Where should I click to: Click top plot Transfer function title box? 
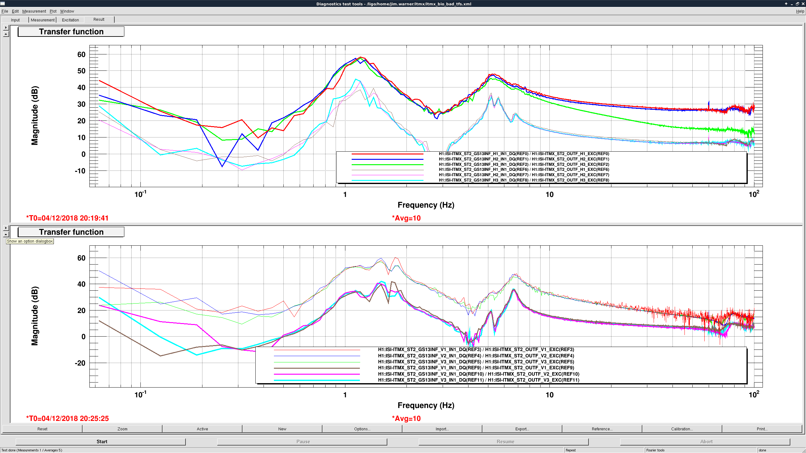point(71,32)
